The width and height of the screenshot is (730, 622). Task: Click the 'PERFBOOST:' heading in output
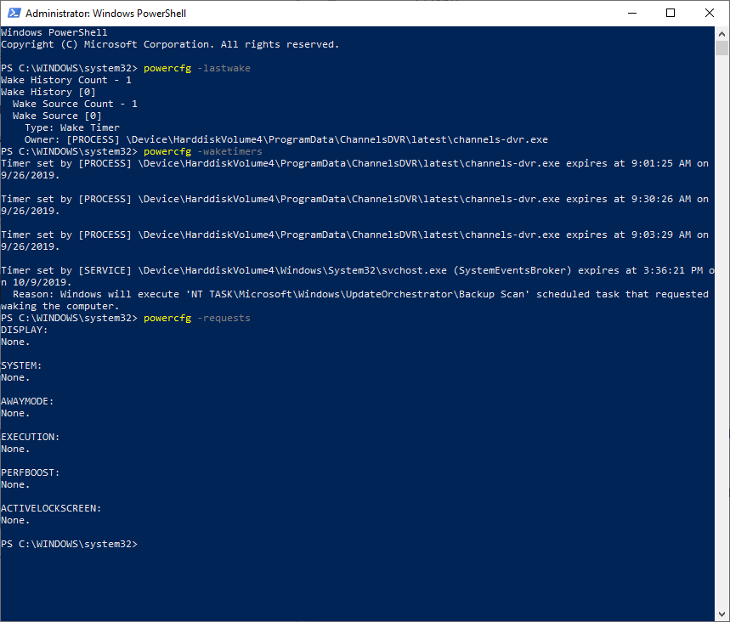tap(30, 472)
